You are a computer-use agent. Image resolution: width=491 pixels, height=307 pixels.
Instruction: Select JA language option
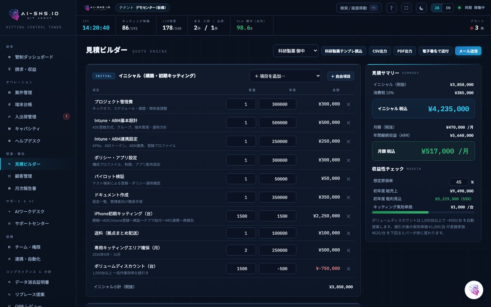click(437, 8)
